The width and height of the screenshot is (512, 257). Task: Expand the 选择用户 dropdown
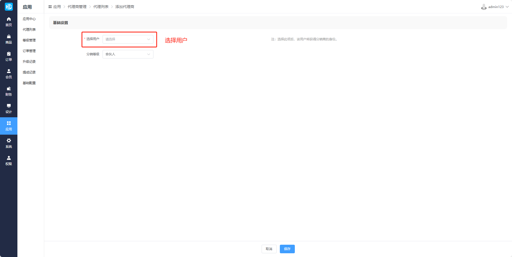pos(128,39)
